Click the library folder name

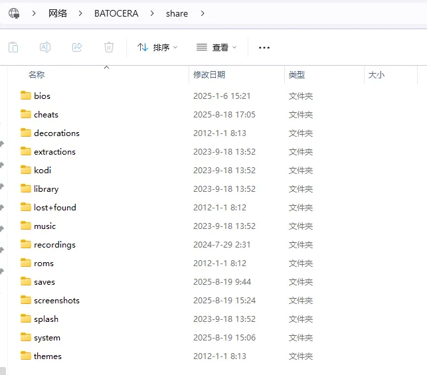coord(46,189)
